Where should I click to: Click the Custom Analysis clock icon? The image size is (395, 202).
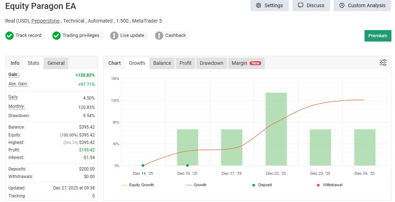[342, 5]
